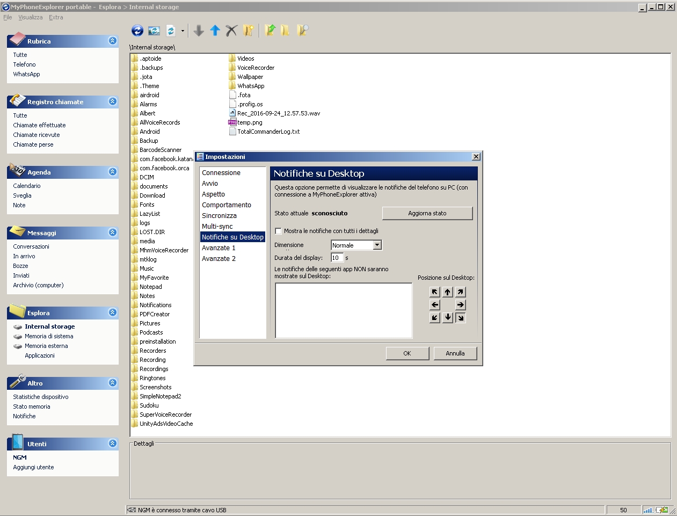Click the Utenti phone icon

[17, 442]
